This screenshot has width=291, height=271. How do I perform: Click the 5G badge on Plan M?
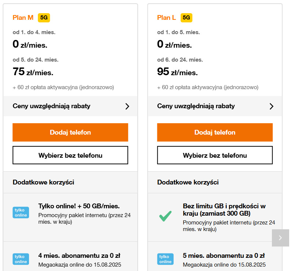click(44, 18)
